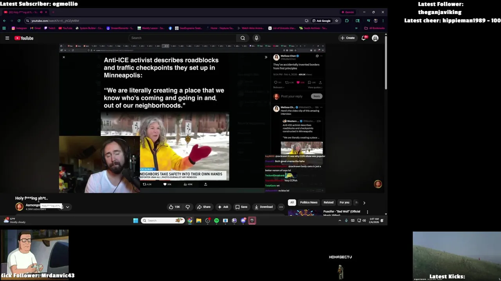Open Chrome extensions puzzle icon

[347, 21]
